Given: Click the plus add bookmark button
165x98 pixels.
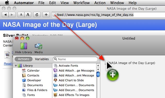Looking at the screenshot, I should [46, 15].
